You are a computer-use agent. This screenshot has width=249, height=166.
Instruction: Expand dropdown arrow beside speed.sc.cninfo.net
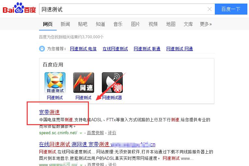pos(81,133)
